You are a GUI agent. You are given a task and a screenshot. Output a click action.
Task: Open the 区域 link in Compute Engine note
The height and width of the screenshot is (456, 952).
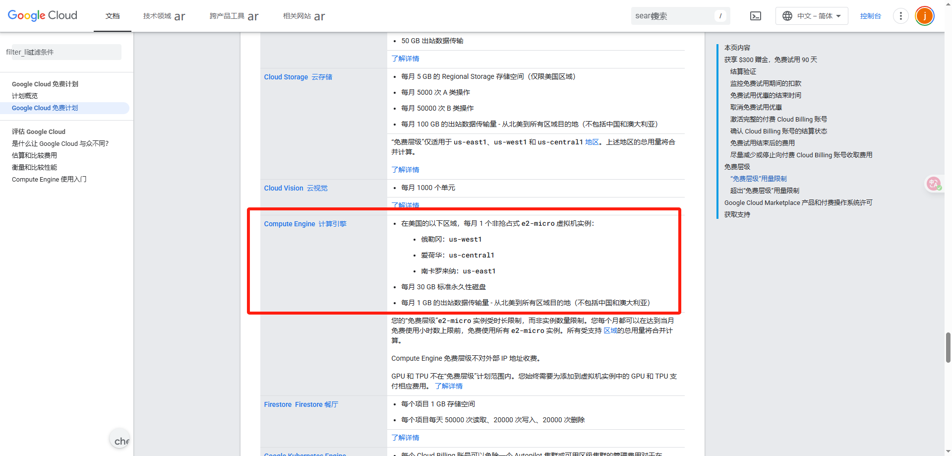coord(610,330)
